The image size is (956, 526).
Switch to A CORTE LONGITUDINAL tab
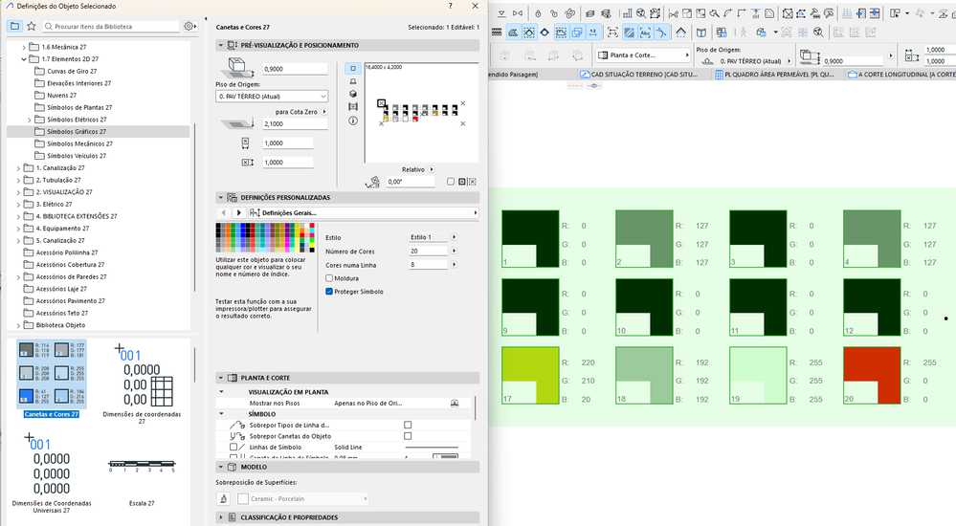pos(901,75)
